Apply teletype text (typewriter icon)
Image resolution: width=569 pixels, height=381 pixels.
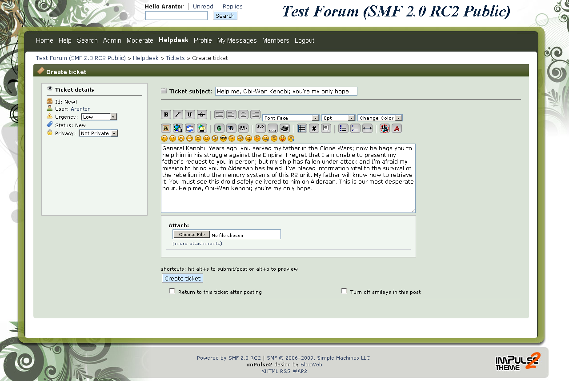coord(284,128)
